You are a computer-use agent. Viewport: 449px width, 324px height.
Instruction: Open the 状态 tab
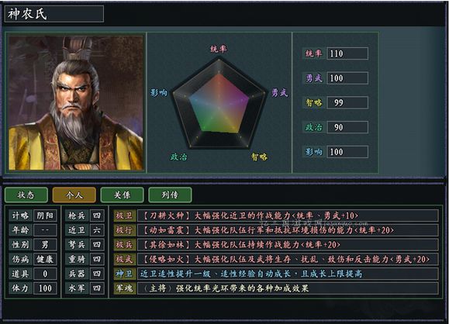tap(26, 195)
